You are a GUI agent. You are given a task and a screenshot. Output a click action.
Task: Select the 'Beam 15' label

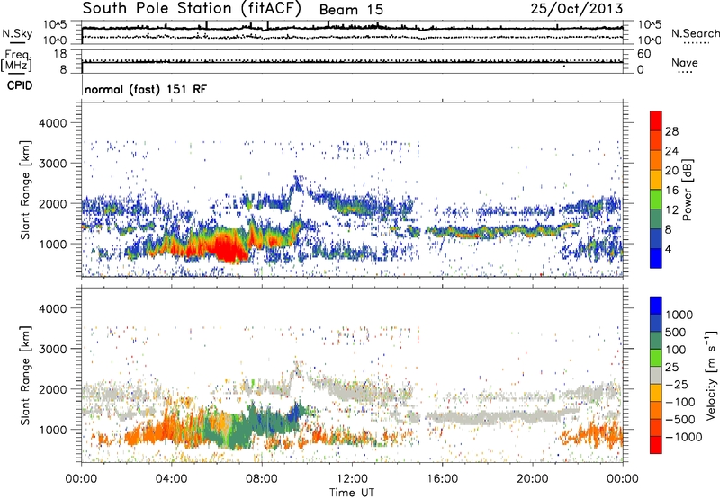click(x=351, y=10)
